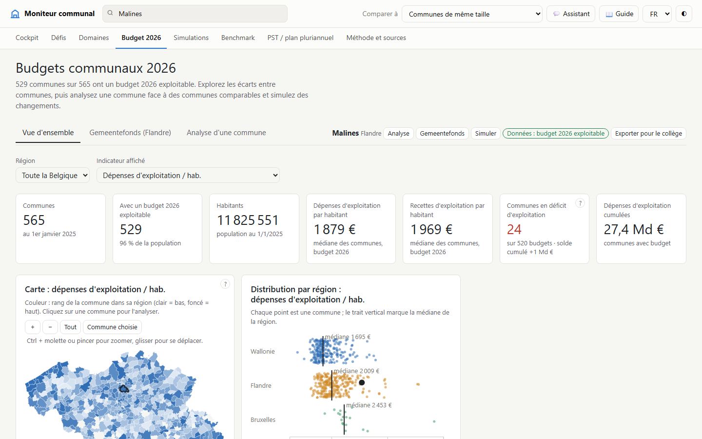Click the Analyse pill button for Malines
The height and width of the screenshot is (439, 702).
[x=399, y=133]
